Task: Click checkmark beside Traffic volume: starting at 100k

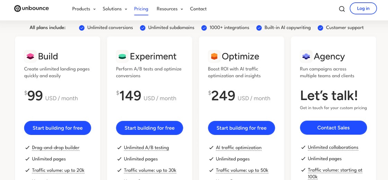Action: [x=303, y=170]
